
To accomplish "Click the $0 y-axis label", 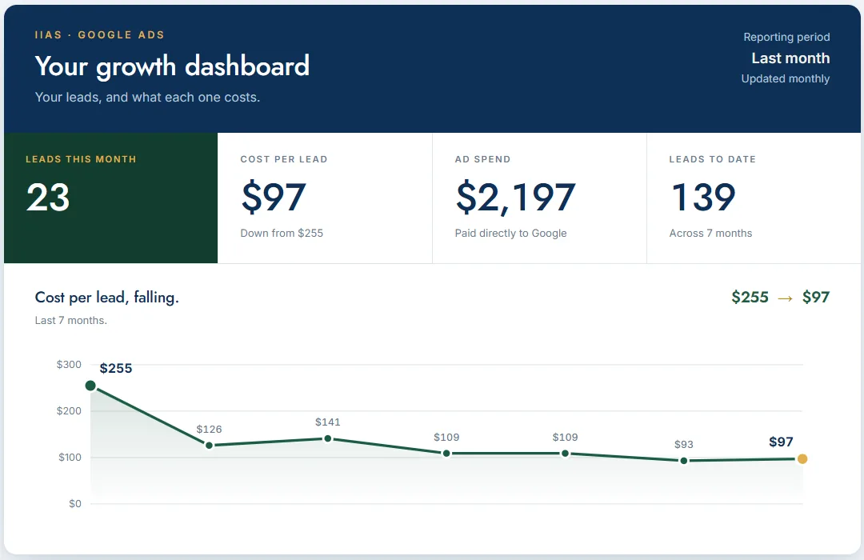I will pos(75,503).
